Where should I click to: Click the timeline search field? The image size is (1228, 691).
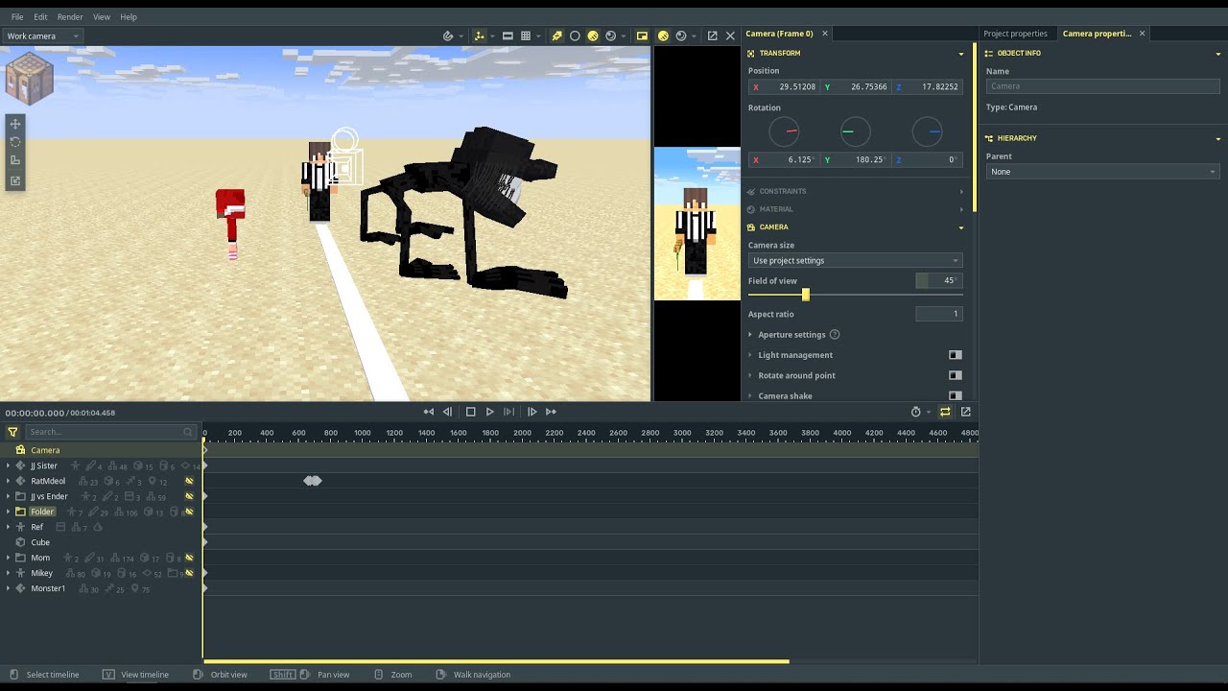point(110,432)
